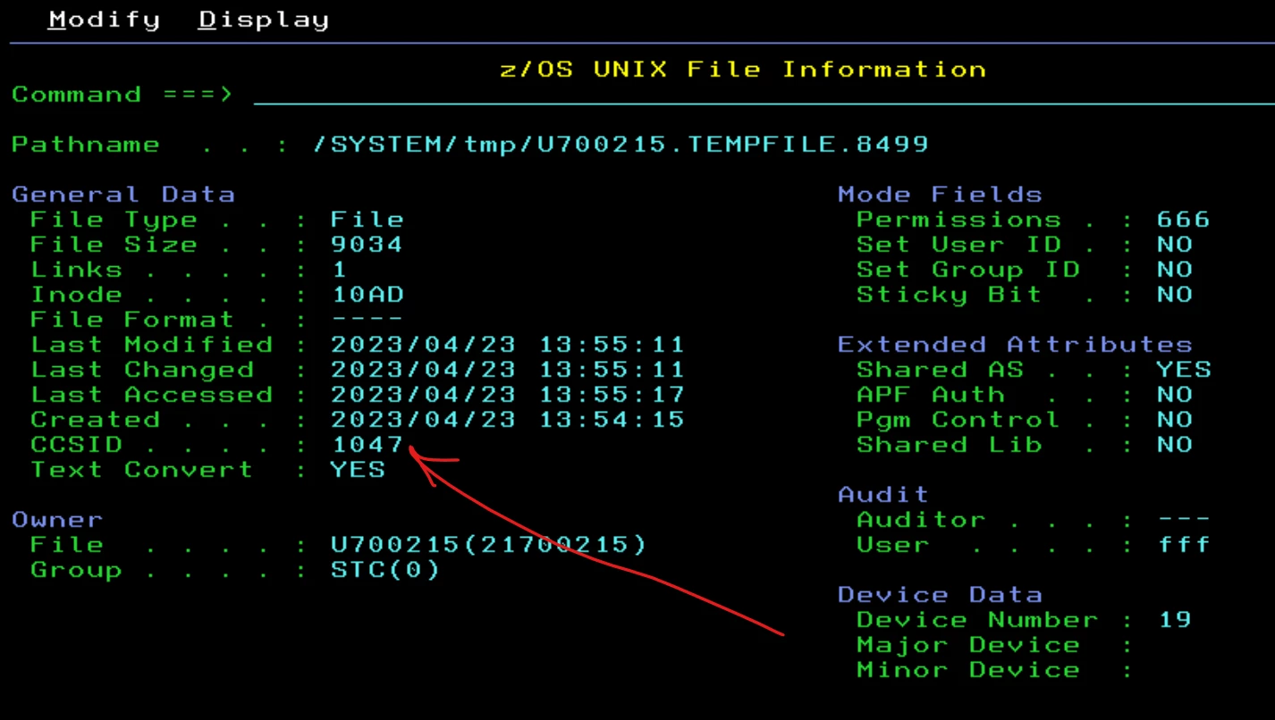This screenshot has width=1275, height=720.
Task: Select the pathname /SYSTEM/tmp/U700215.TEMPFILE.8499
Action: pos(621,145)
